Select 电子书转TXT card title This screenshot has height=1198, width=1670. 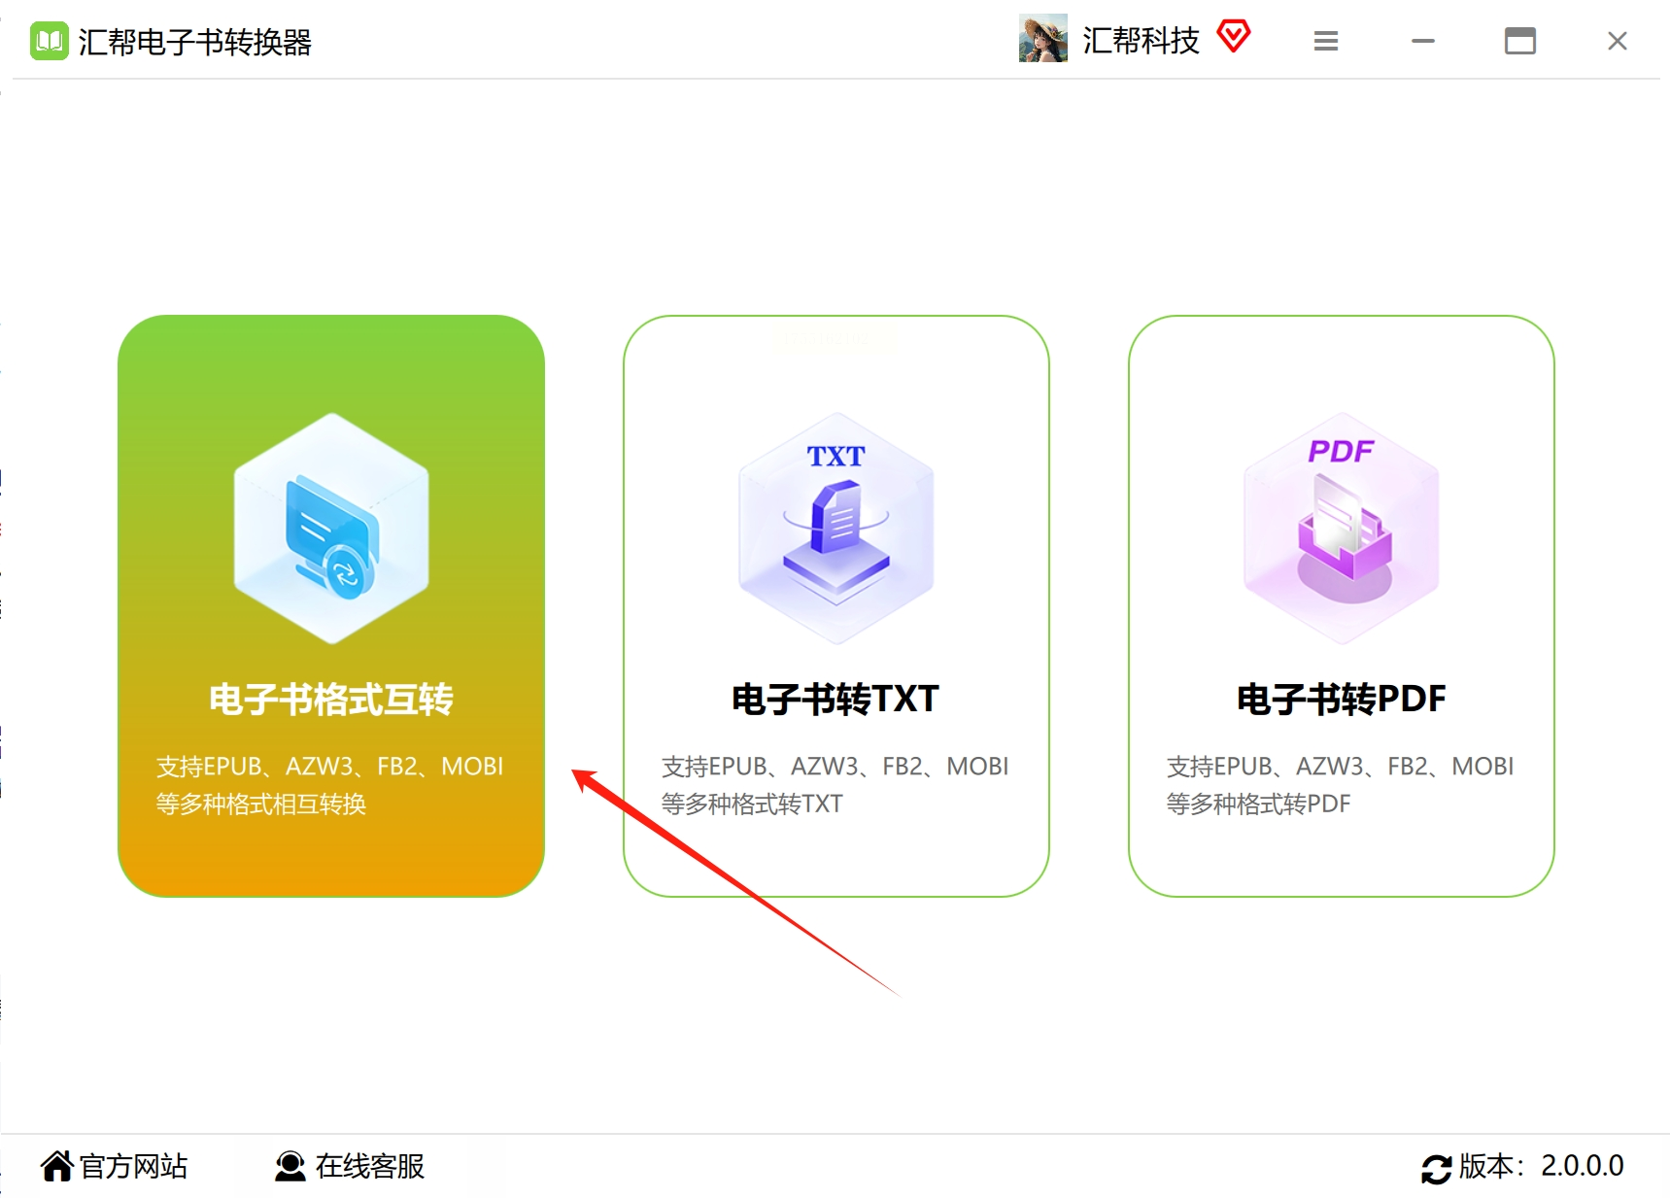835,699
